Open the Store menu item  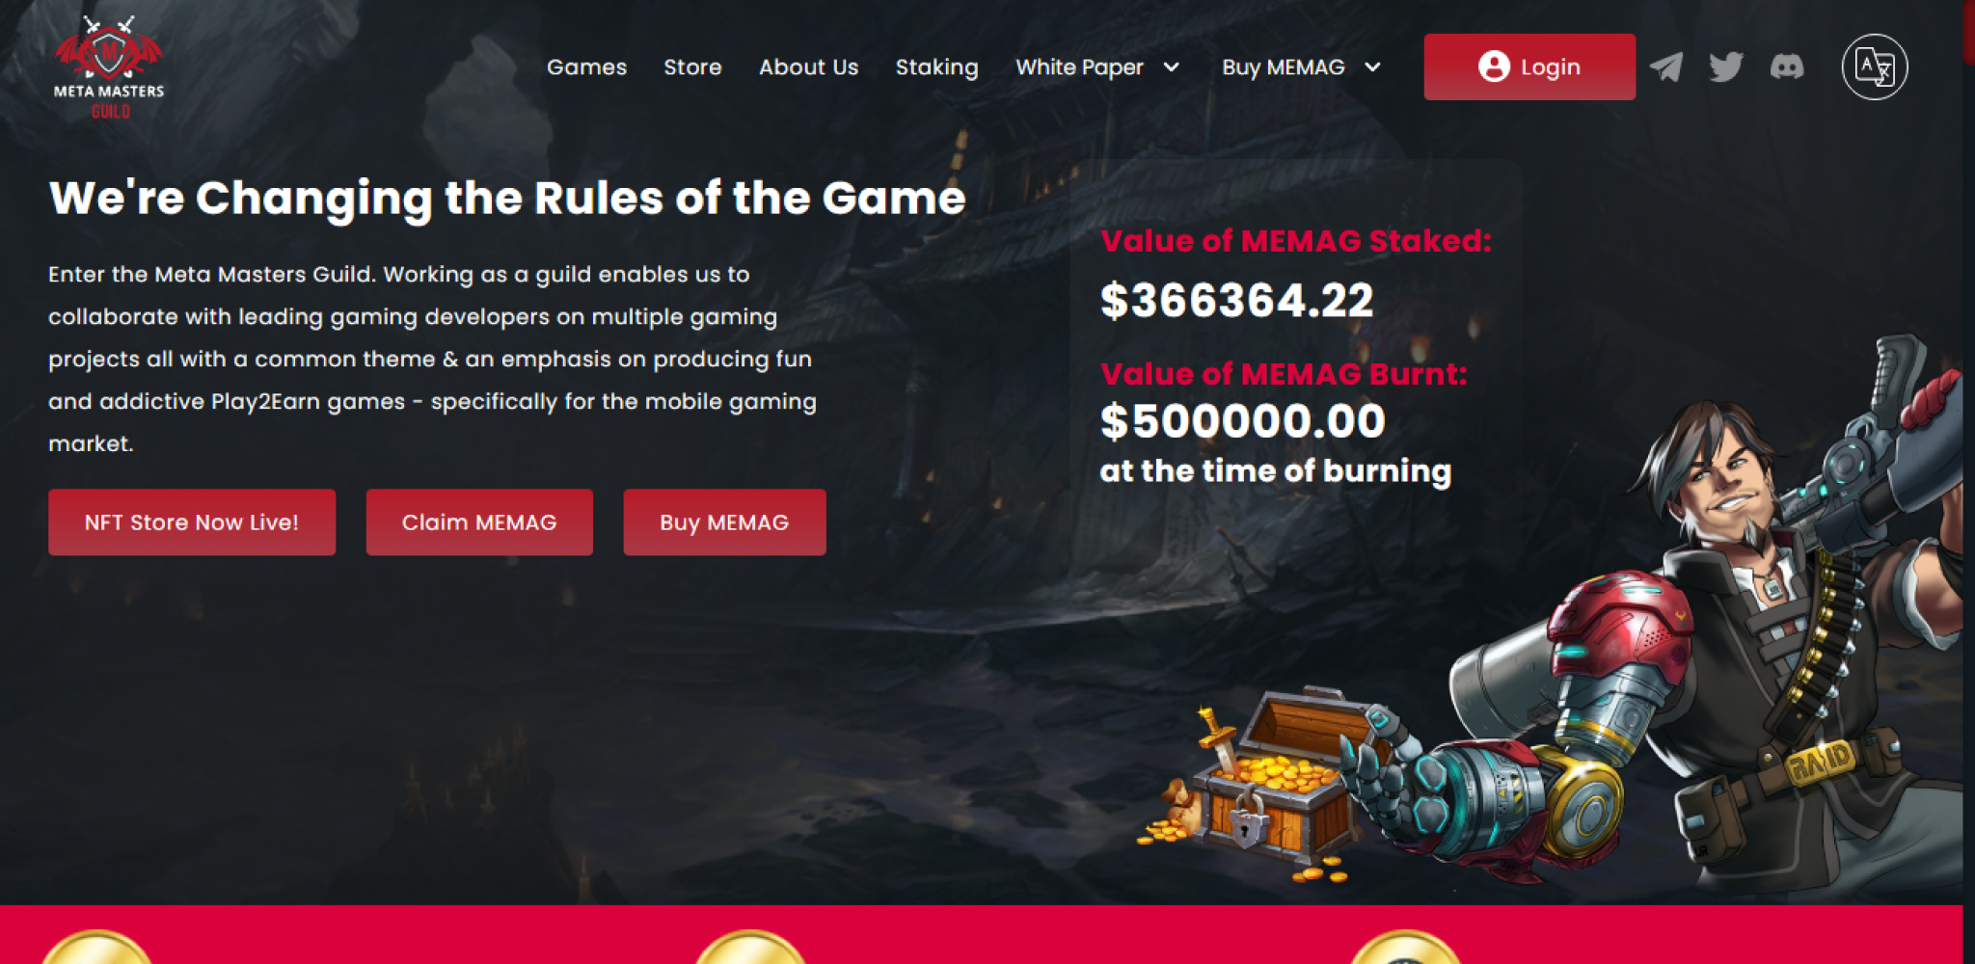692,67
